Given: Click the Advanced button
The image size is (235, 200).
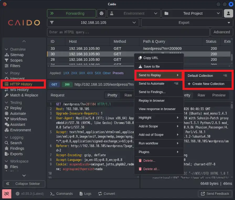Looking at the screenshot, I should pyautogui.click(x=222, y=32).
